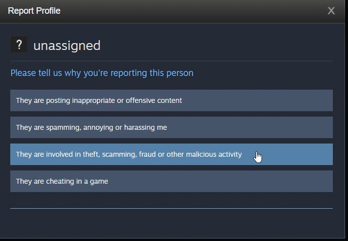Image resolution: width=348 pixels, height=241 pixels.
Task: Open the unknown-avatar image beside 'unassigned'
Action: [20, 45]
